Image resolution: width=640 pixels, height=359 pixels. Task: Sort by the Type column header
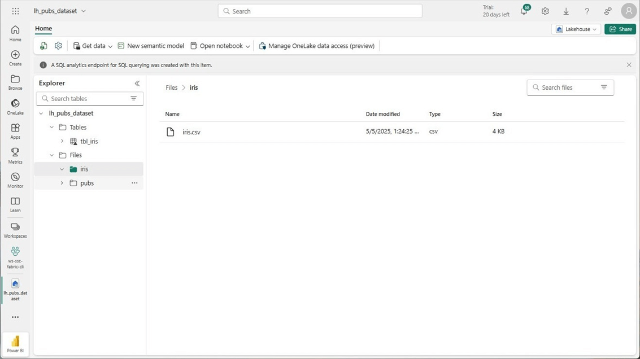click(435, 114)
